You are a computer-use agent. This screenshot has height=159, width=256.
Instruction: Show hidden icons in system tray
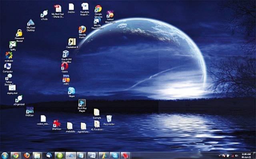[220, 156]
